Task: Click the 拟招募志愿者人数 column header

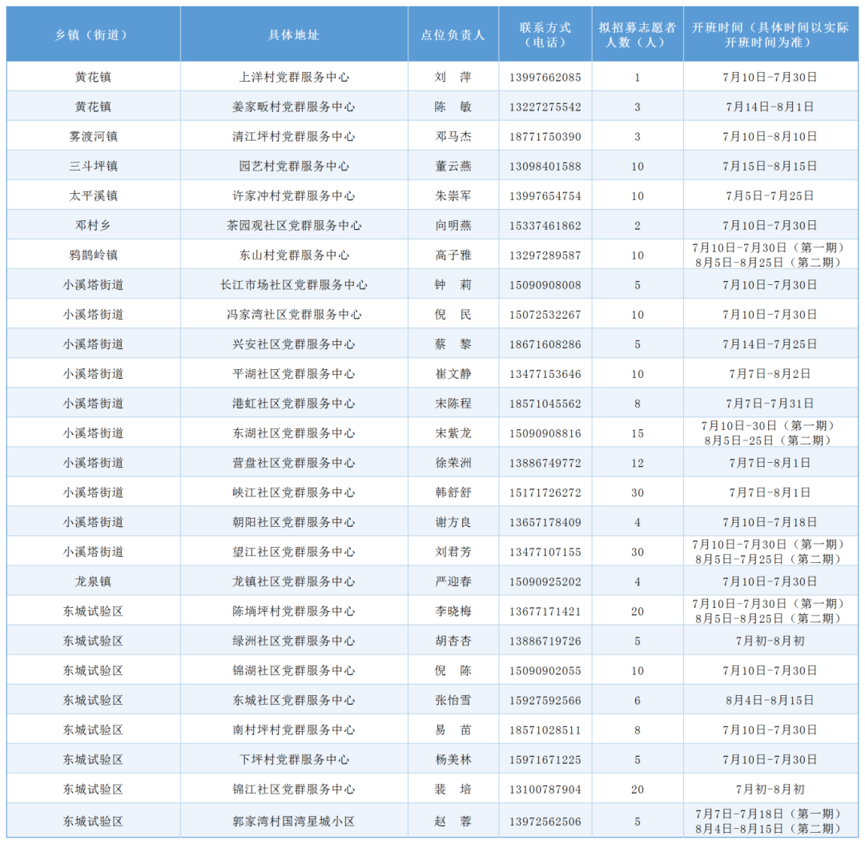Action: click(x=638, y=34)
